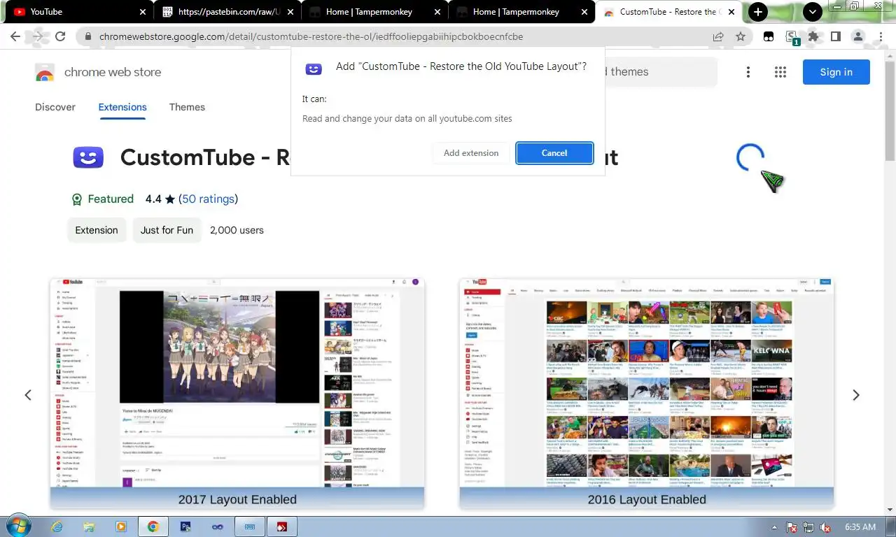Close the pastebin browser tab

pyautogui.click(x=290, y=12)
